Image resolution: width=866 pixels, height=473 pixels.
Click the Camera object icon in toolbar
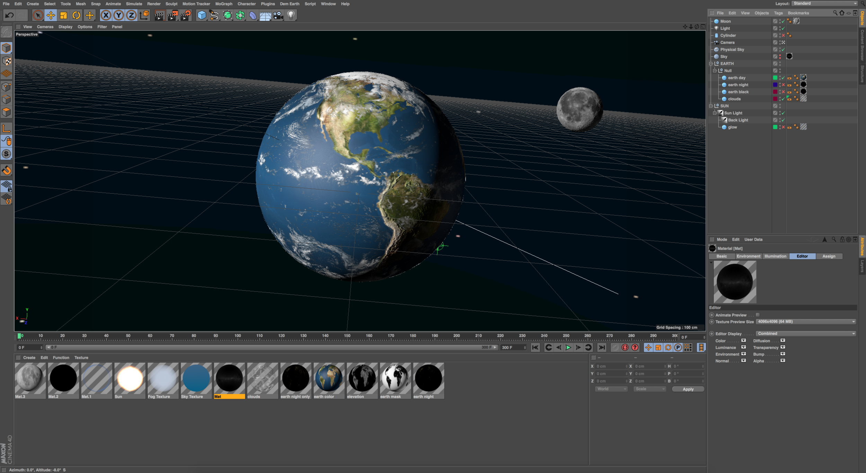click(278, 15)
